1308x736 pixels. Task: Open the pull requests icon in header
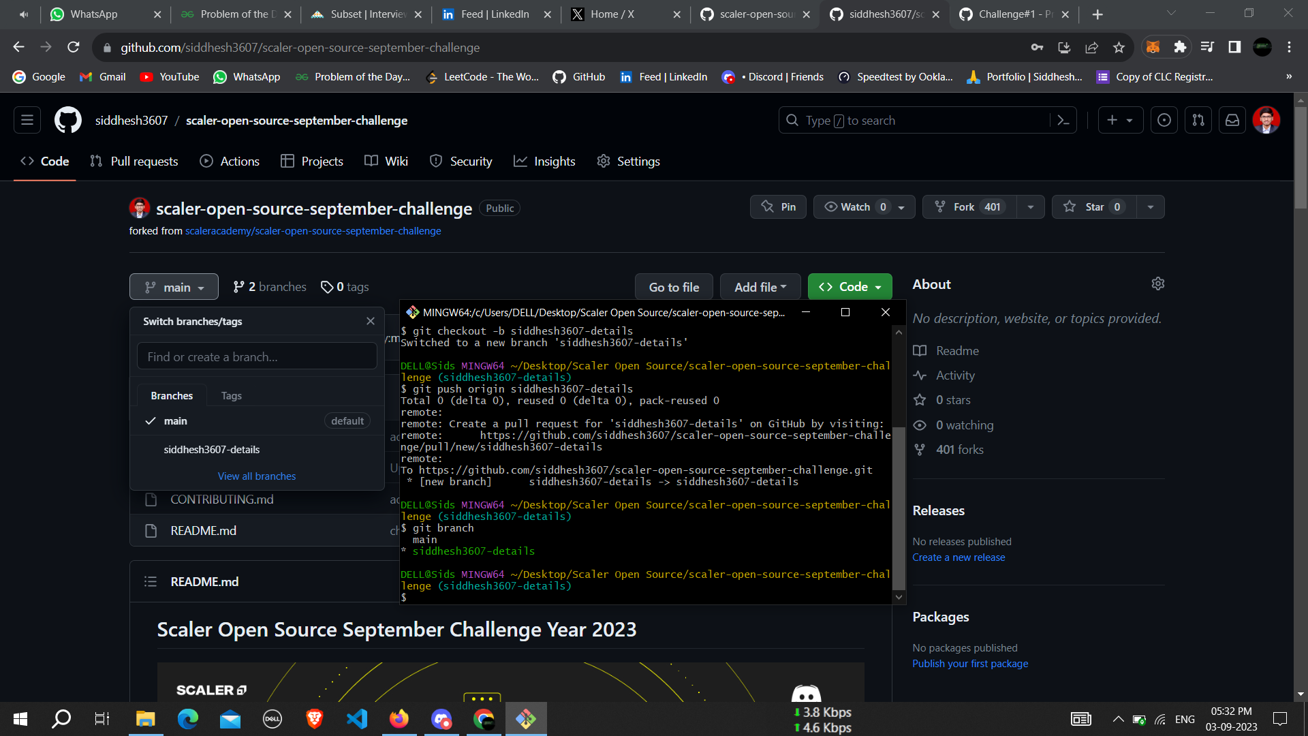1198,119
